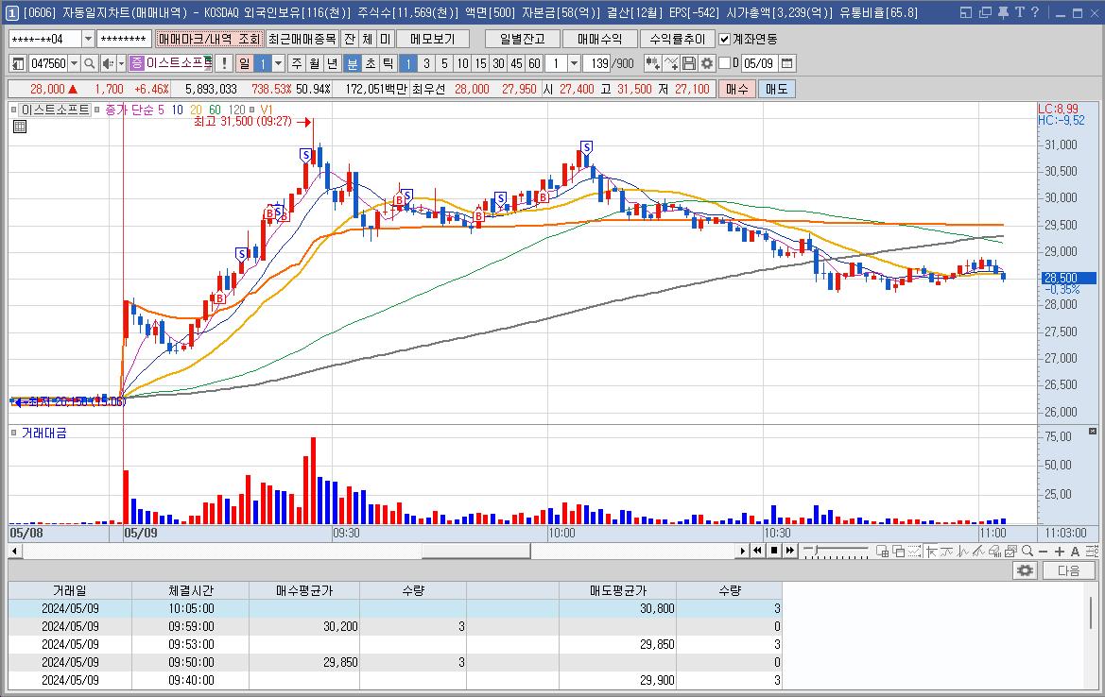Click the account password input field

124,40
